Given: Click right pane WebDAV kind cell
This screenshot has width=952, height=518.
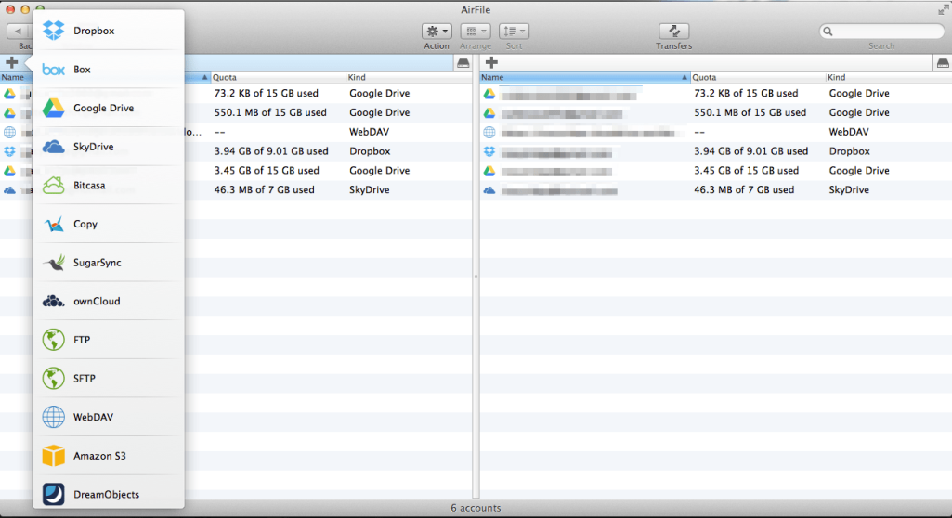Looking at the screenshot, I should [849, 132].
